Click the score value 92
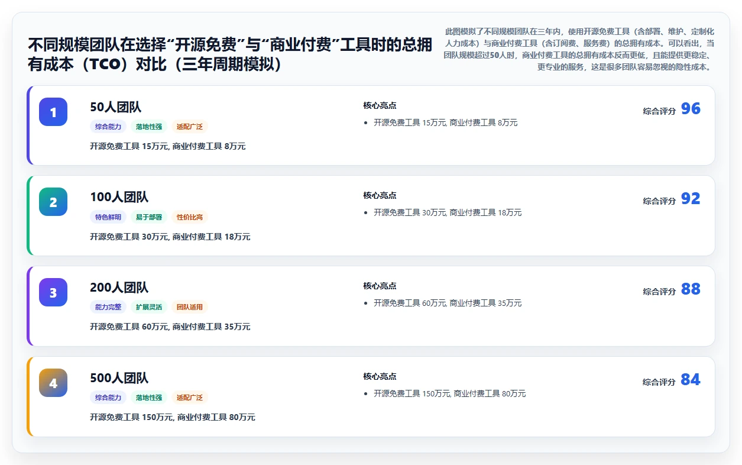Image resolution: width=742 pixels, height=465 pixels. 691,199
